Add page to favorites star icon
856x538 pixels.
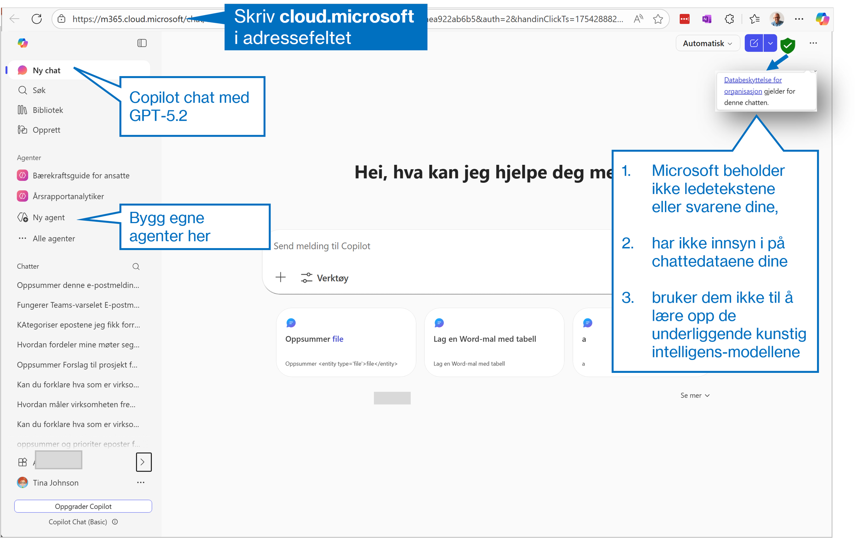pyautogui.click(x=658, y=19)
